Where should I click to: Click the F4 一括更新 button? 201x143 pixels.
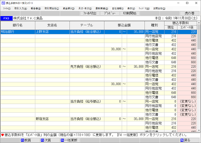click(x=69, y=140)
